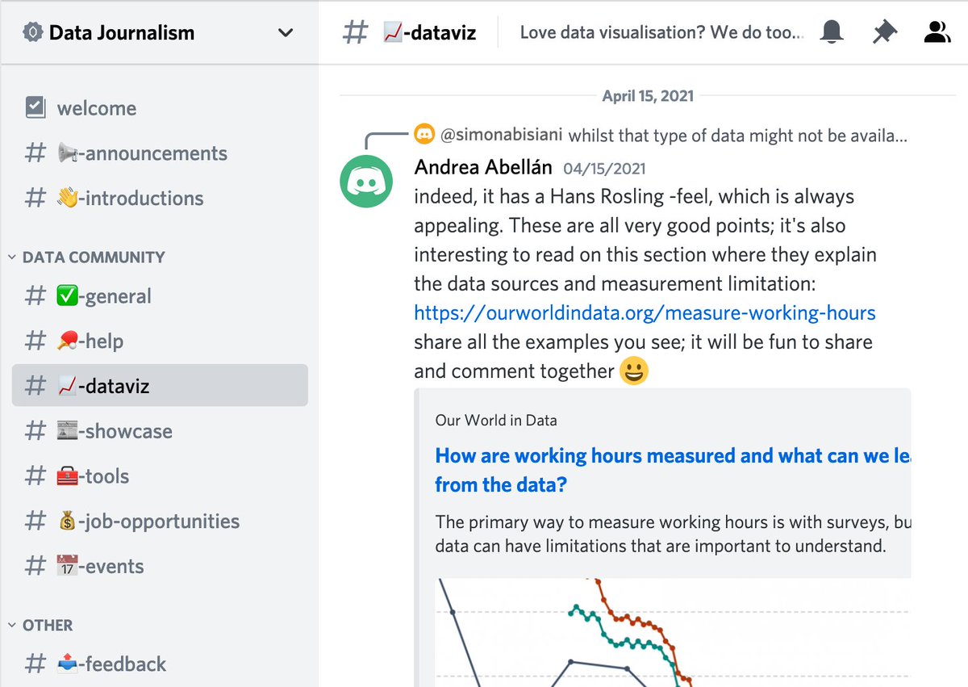Viewport: 968px width, 687px height.
Task: Open pinned messages with the pin icon
Action: (884, 32)
